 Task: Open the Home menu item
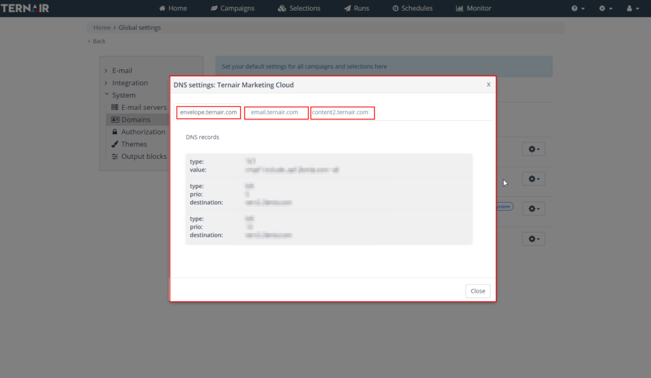tap(173, 8)
